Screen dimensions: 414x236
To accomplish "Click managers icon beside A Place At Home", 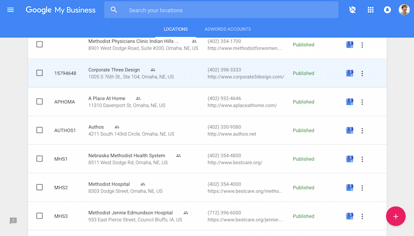I will 138,99.
